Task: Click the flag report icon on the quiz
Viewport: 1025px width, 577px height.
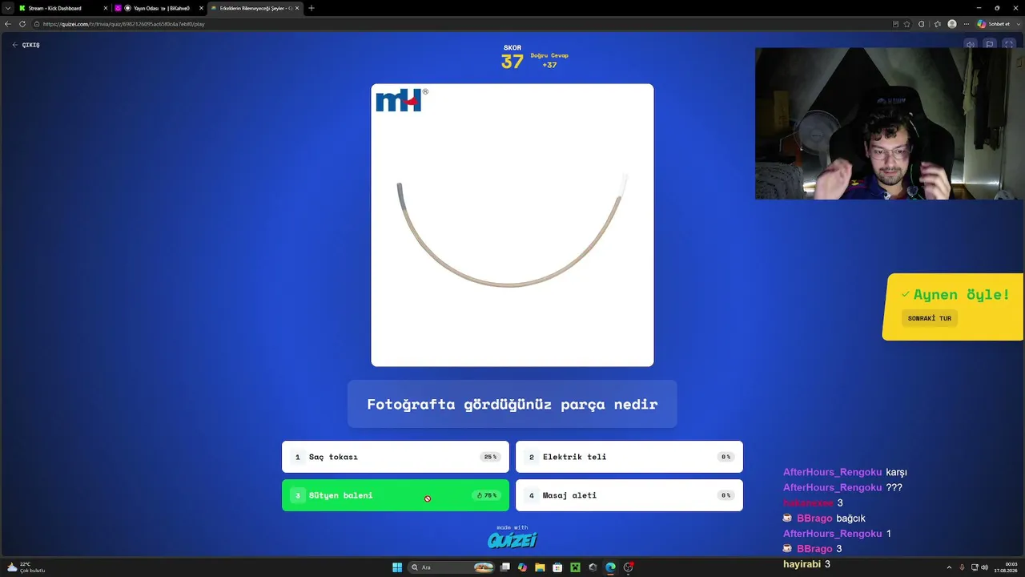Action: coord(990,45)
